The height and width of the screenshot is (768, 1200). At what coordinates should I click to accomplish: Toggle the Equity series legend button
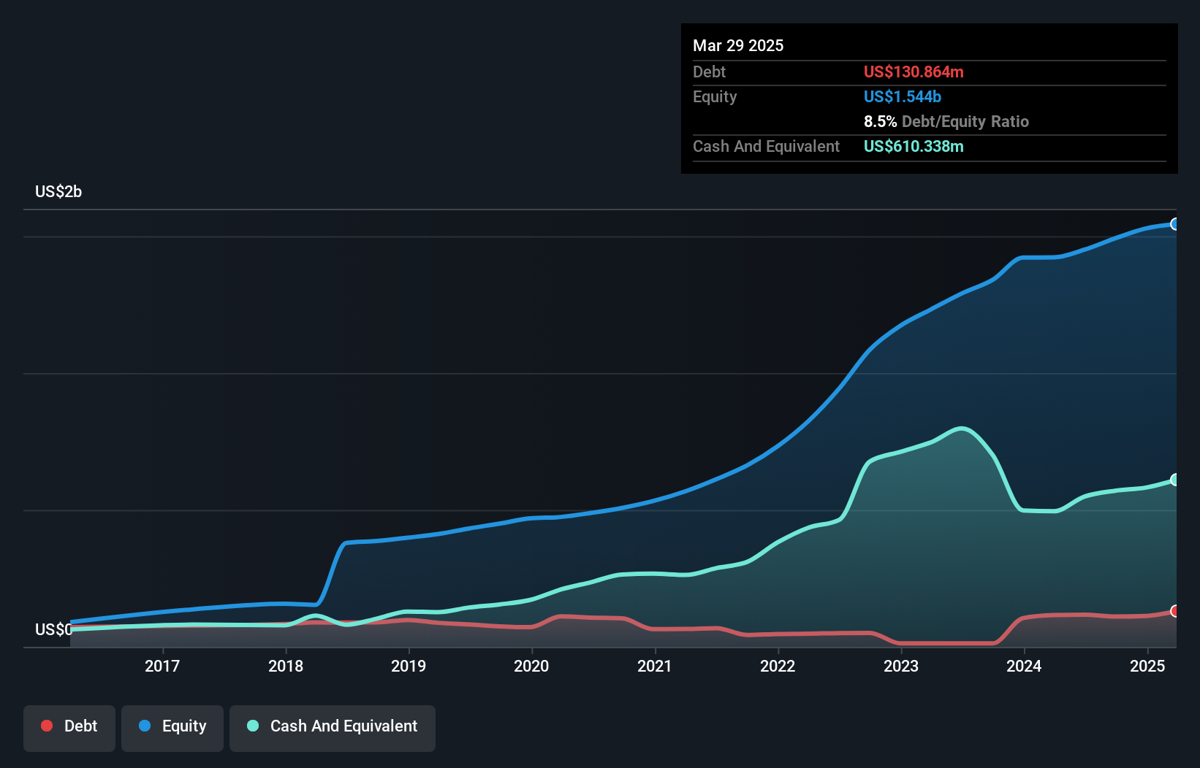[x=172, y=728]
